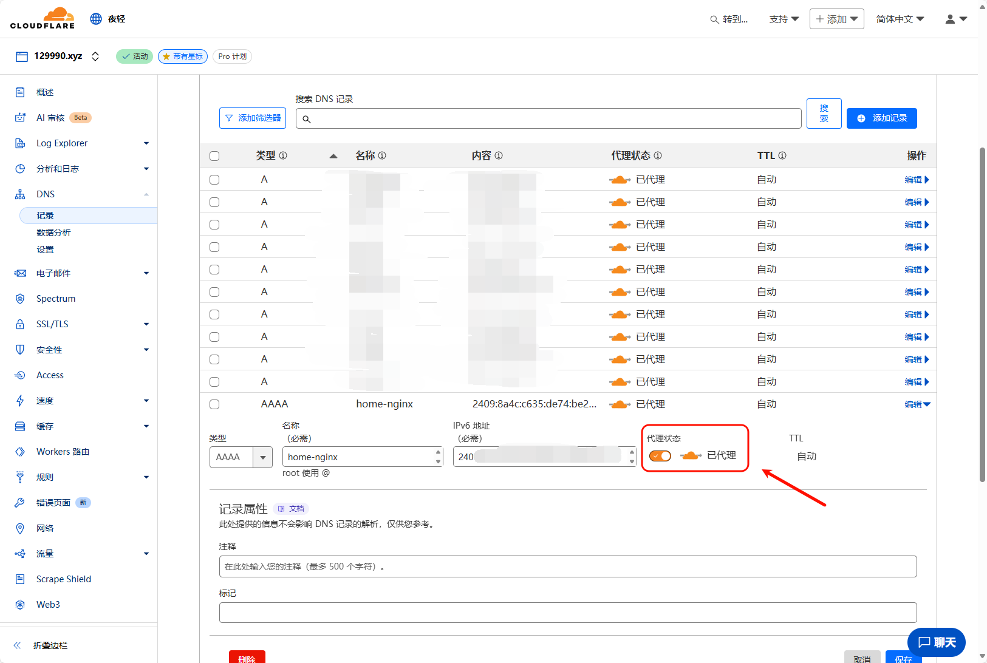Open the 概述 overview page
987x663 pixels.
[x=45, y=92]
